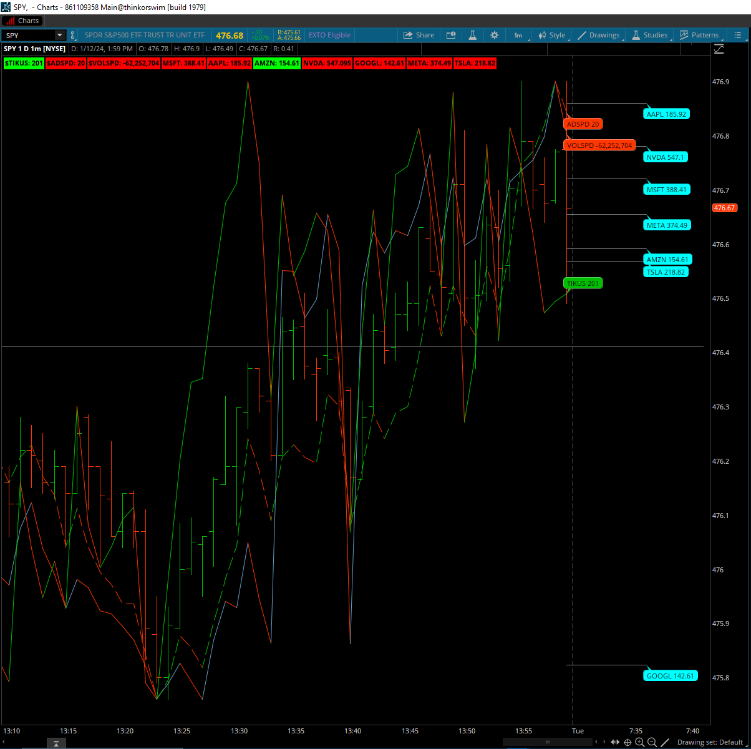
Task: Open the 1m timeframe dropdown
Action: [x=518, y=36]
